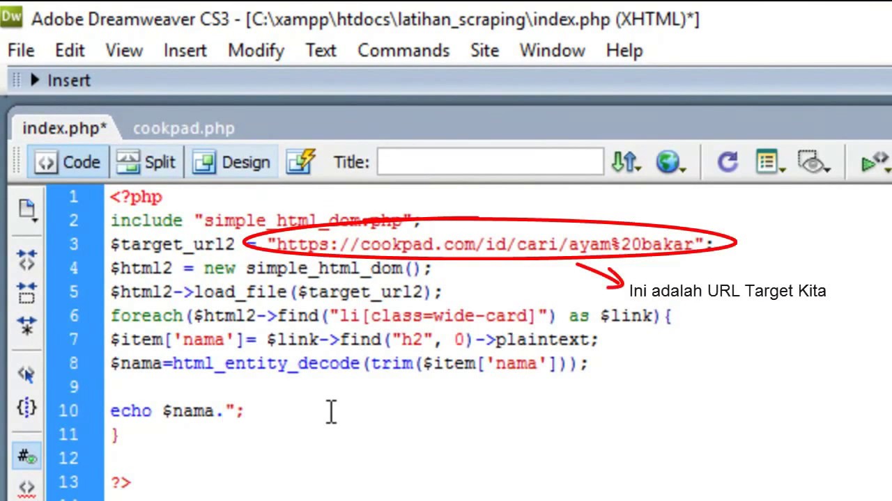Open the Insert menu
Screen dimensions: 892x501
[185, 51]
